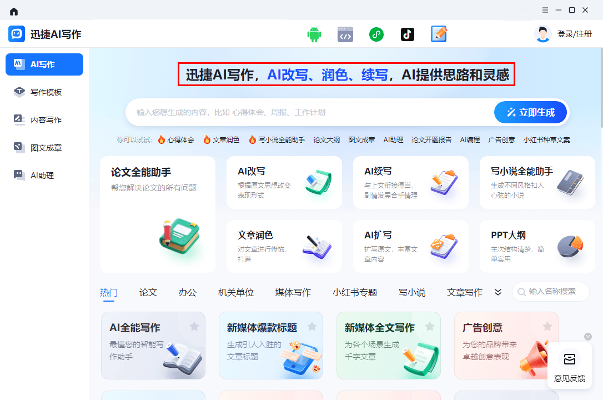Try the 心得体会 suggestion
Viewport: 603px width, 400px height.
176,139
